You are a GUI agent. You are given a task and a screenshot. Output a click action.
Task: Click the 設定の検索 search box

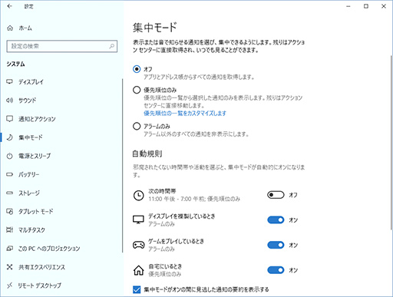62,46
